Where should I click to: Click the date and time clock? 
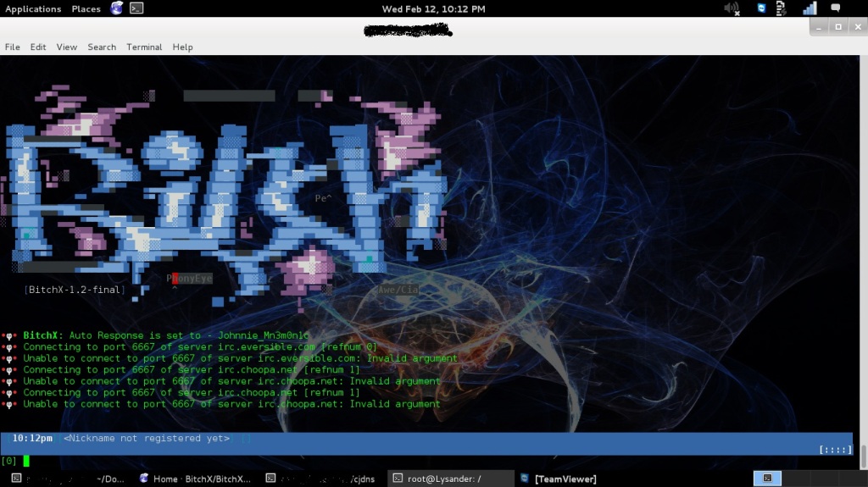pos(433,8)
